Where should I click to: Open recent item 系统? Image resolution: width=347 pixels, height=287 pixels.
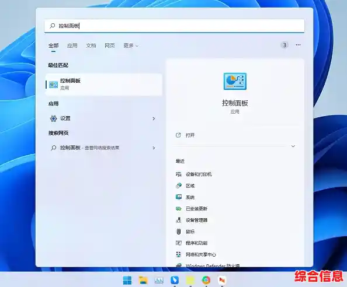[190, 197]
